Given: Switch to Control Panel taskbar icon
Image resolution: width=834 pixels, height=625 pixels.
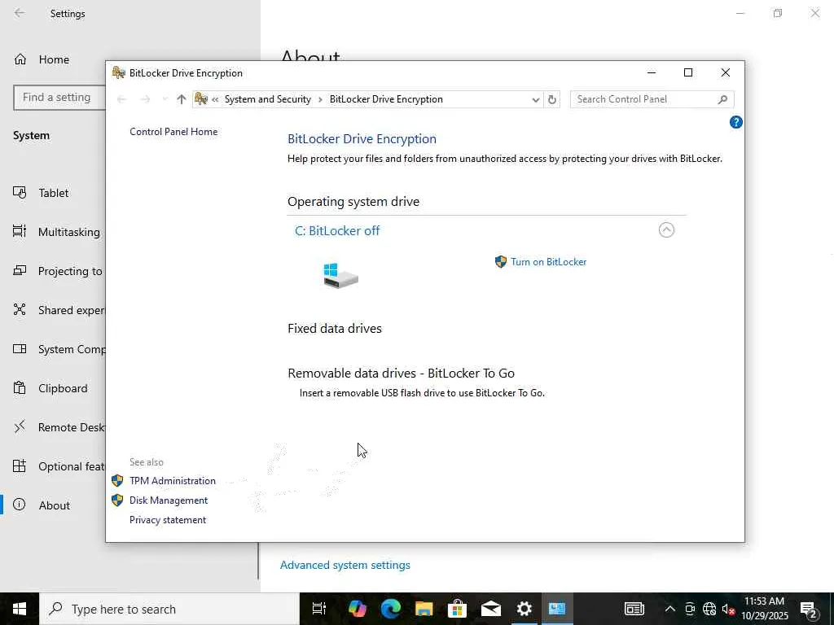Looking at the screenshot, I should (x=557, y=609).
